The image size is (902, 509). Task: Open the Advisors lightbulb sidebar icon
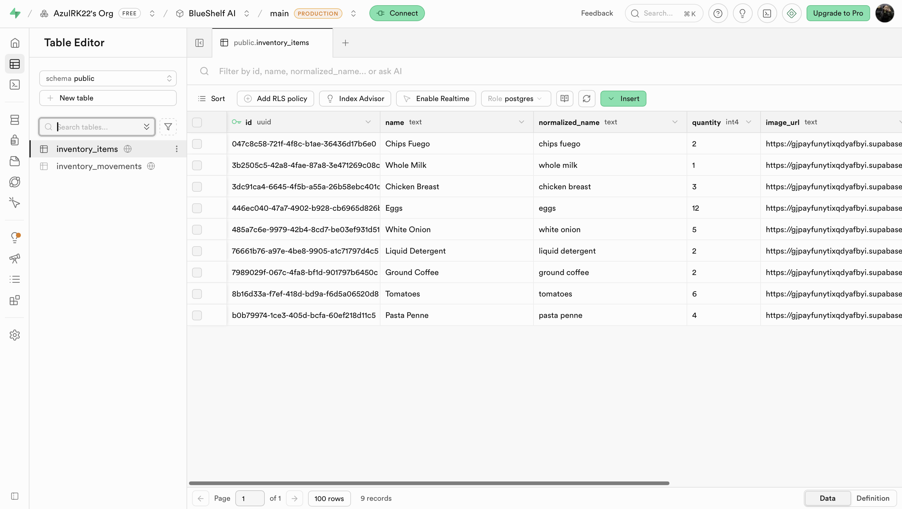(15, 238)
